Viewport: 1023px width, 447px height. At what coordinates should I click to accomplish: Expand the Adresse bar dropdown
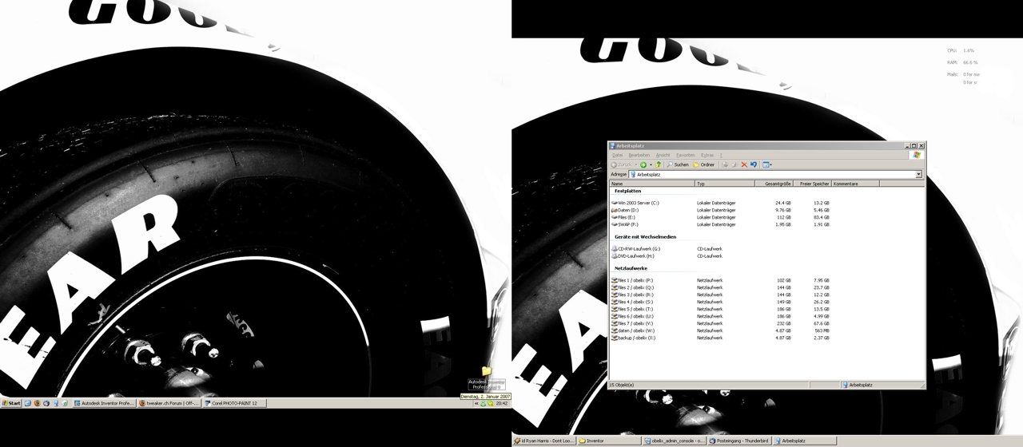click(x=918, y=174)
